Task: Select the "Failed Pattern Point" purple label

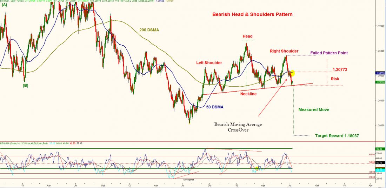Action: pos(329,53)
